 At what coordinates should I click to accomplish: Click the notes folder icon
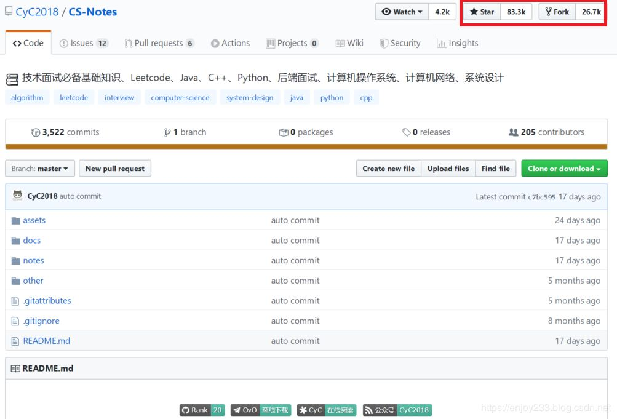coord(16,261)
